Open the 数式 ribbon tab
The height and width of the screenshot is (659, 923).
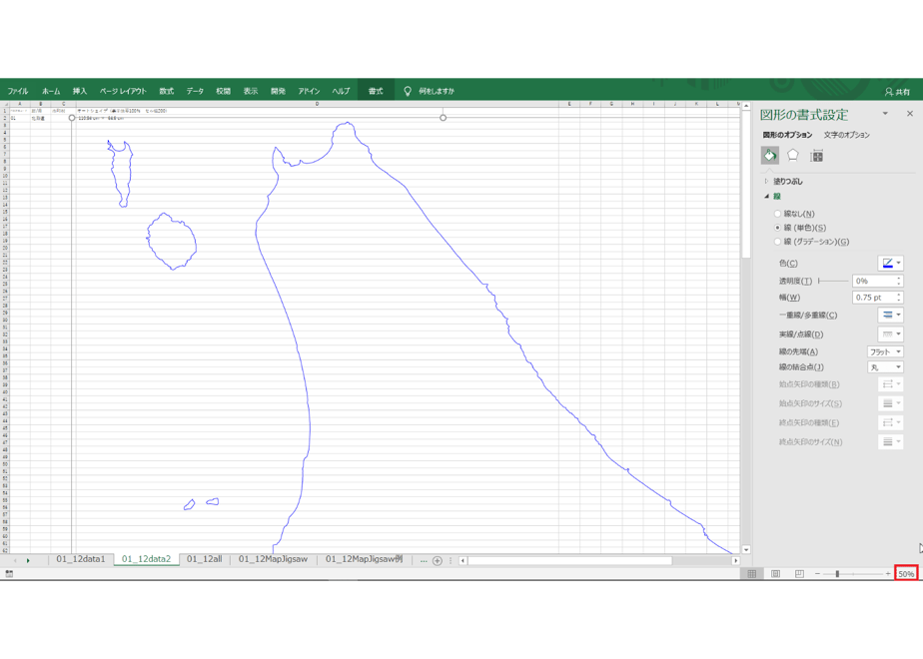(167, 91)
